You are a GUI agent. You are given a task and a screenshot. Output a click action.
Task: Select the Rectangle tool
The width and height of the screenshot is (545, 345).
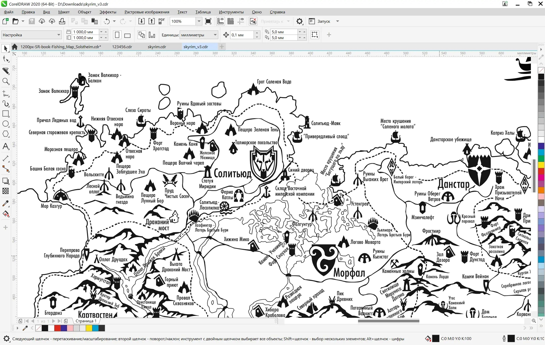[x=6, y=114]
